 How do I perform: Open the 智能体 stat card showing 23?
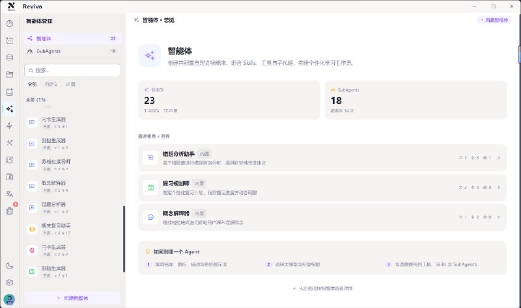click(x=229, y=100)
